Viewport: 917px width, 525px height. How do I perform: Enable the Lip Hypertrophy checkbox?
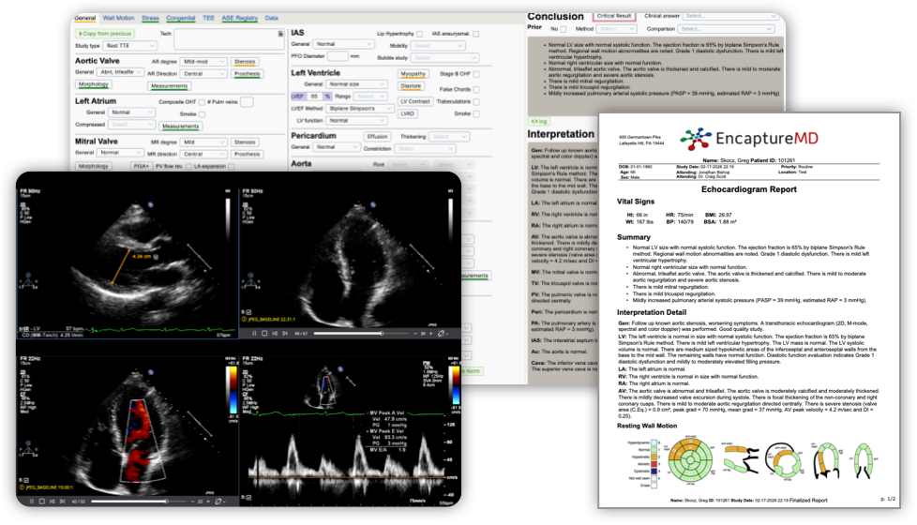tap(418, 33)
